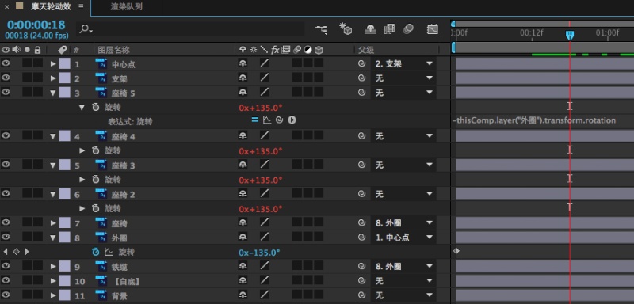634x304 pixels.
Task: Hide the 背景 layer
Action: click(x=6, y=294)
